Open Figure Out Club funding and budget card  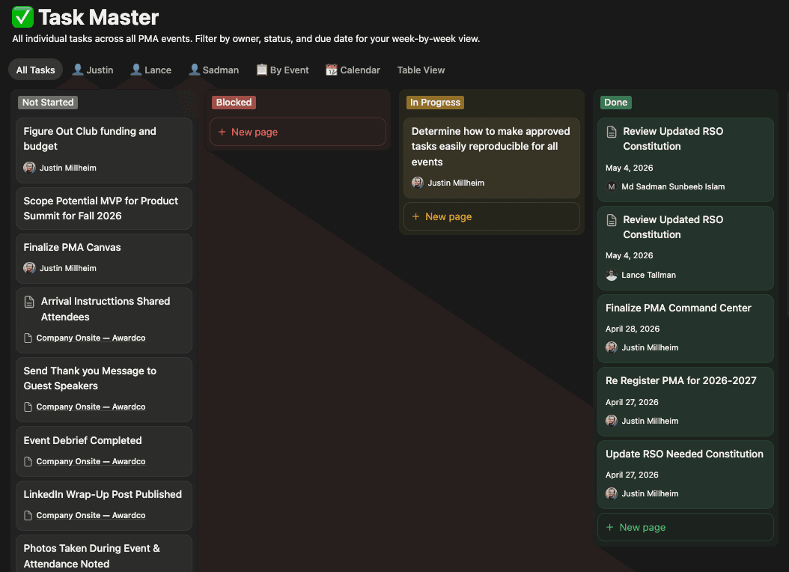[x=103, y=150]
